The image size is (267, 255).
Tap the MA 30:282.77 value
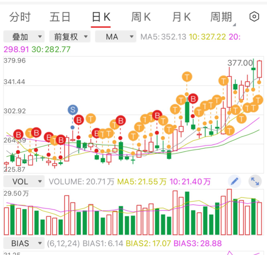(x=51, y=49)
